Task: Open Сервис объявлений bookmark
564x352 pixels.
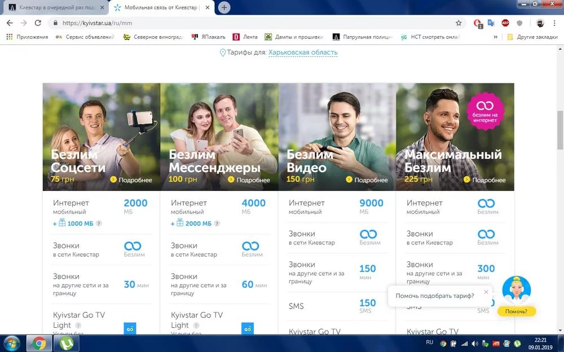Action: click(x=85, y=37)
